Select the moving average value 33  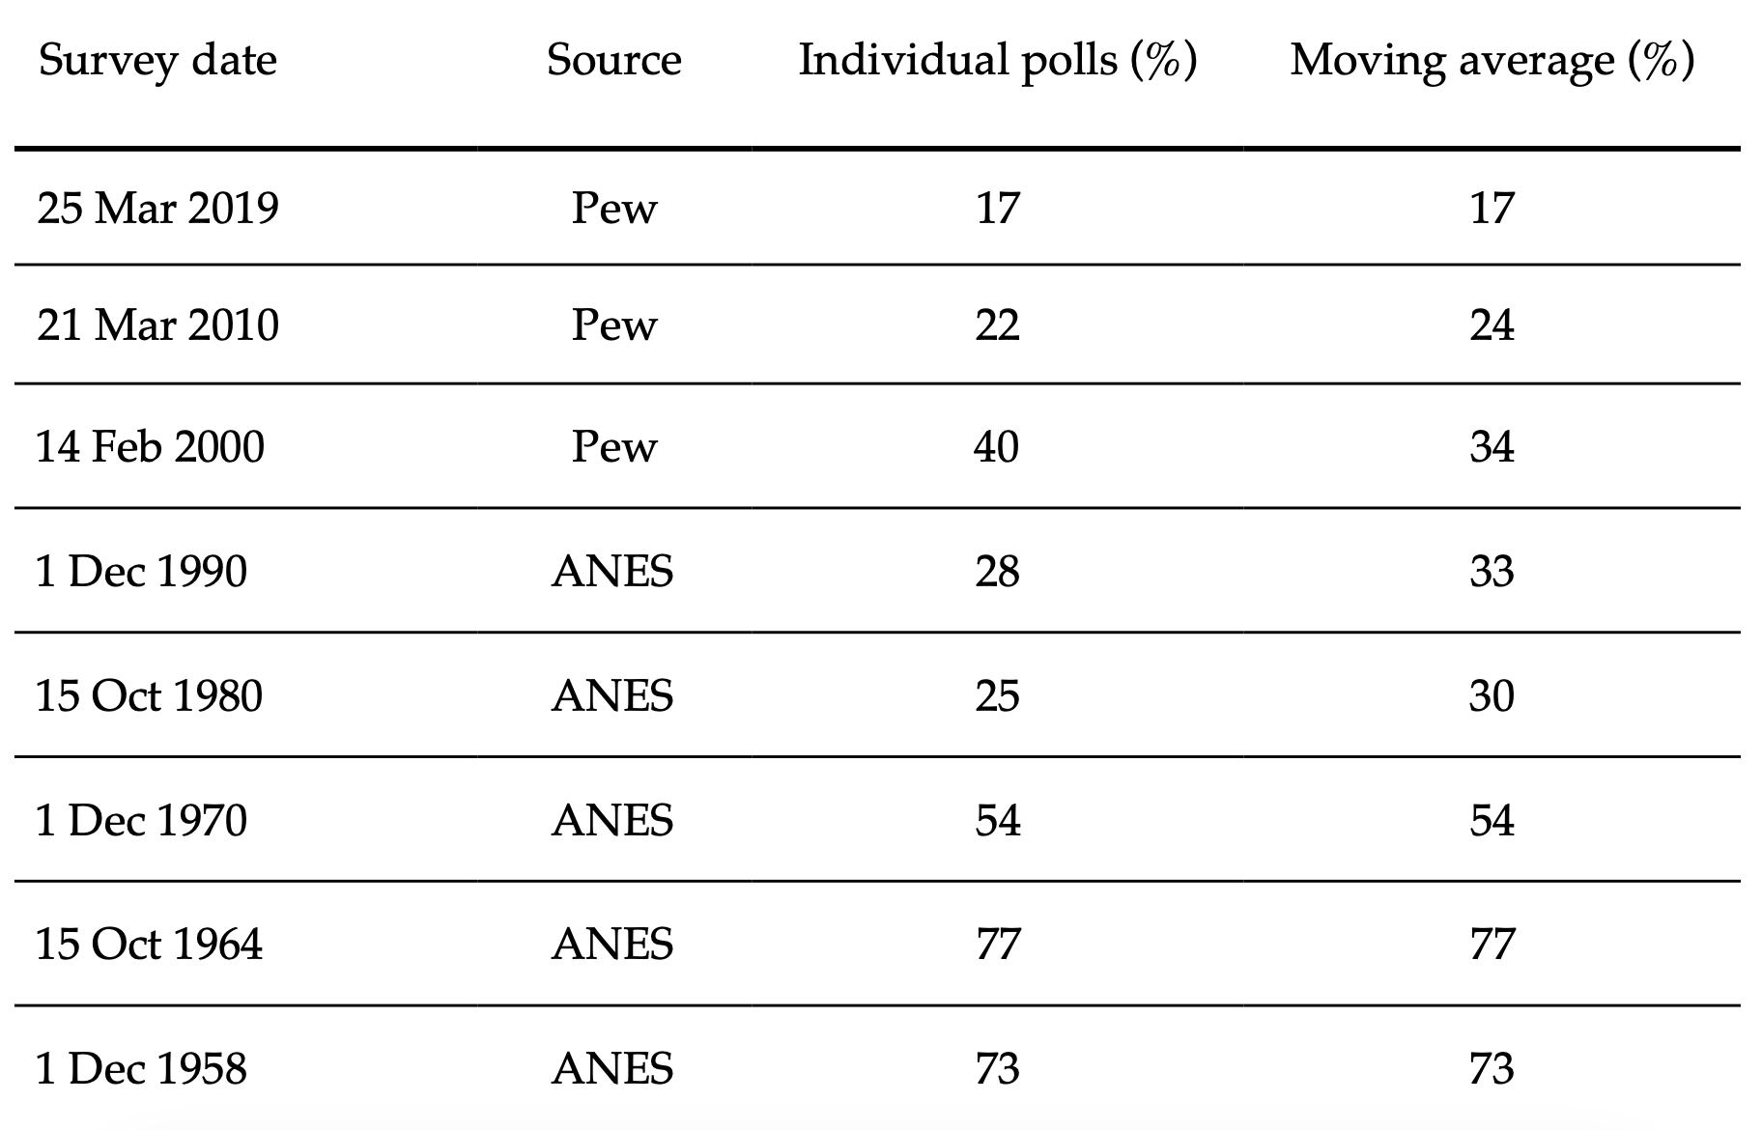(1492, 572)
